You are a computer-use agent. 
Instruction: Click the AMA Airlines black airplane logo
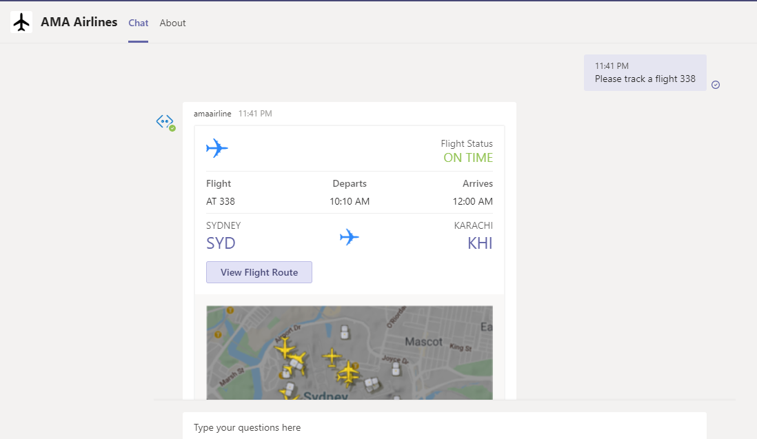(21, 22)
